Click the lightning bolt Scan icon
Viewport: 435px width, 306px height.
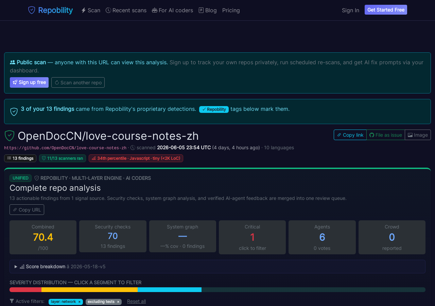84,10
